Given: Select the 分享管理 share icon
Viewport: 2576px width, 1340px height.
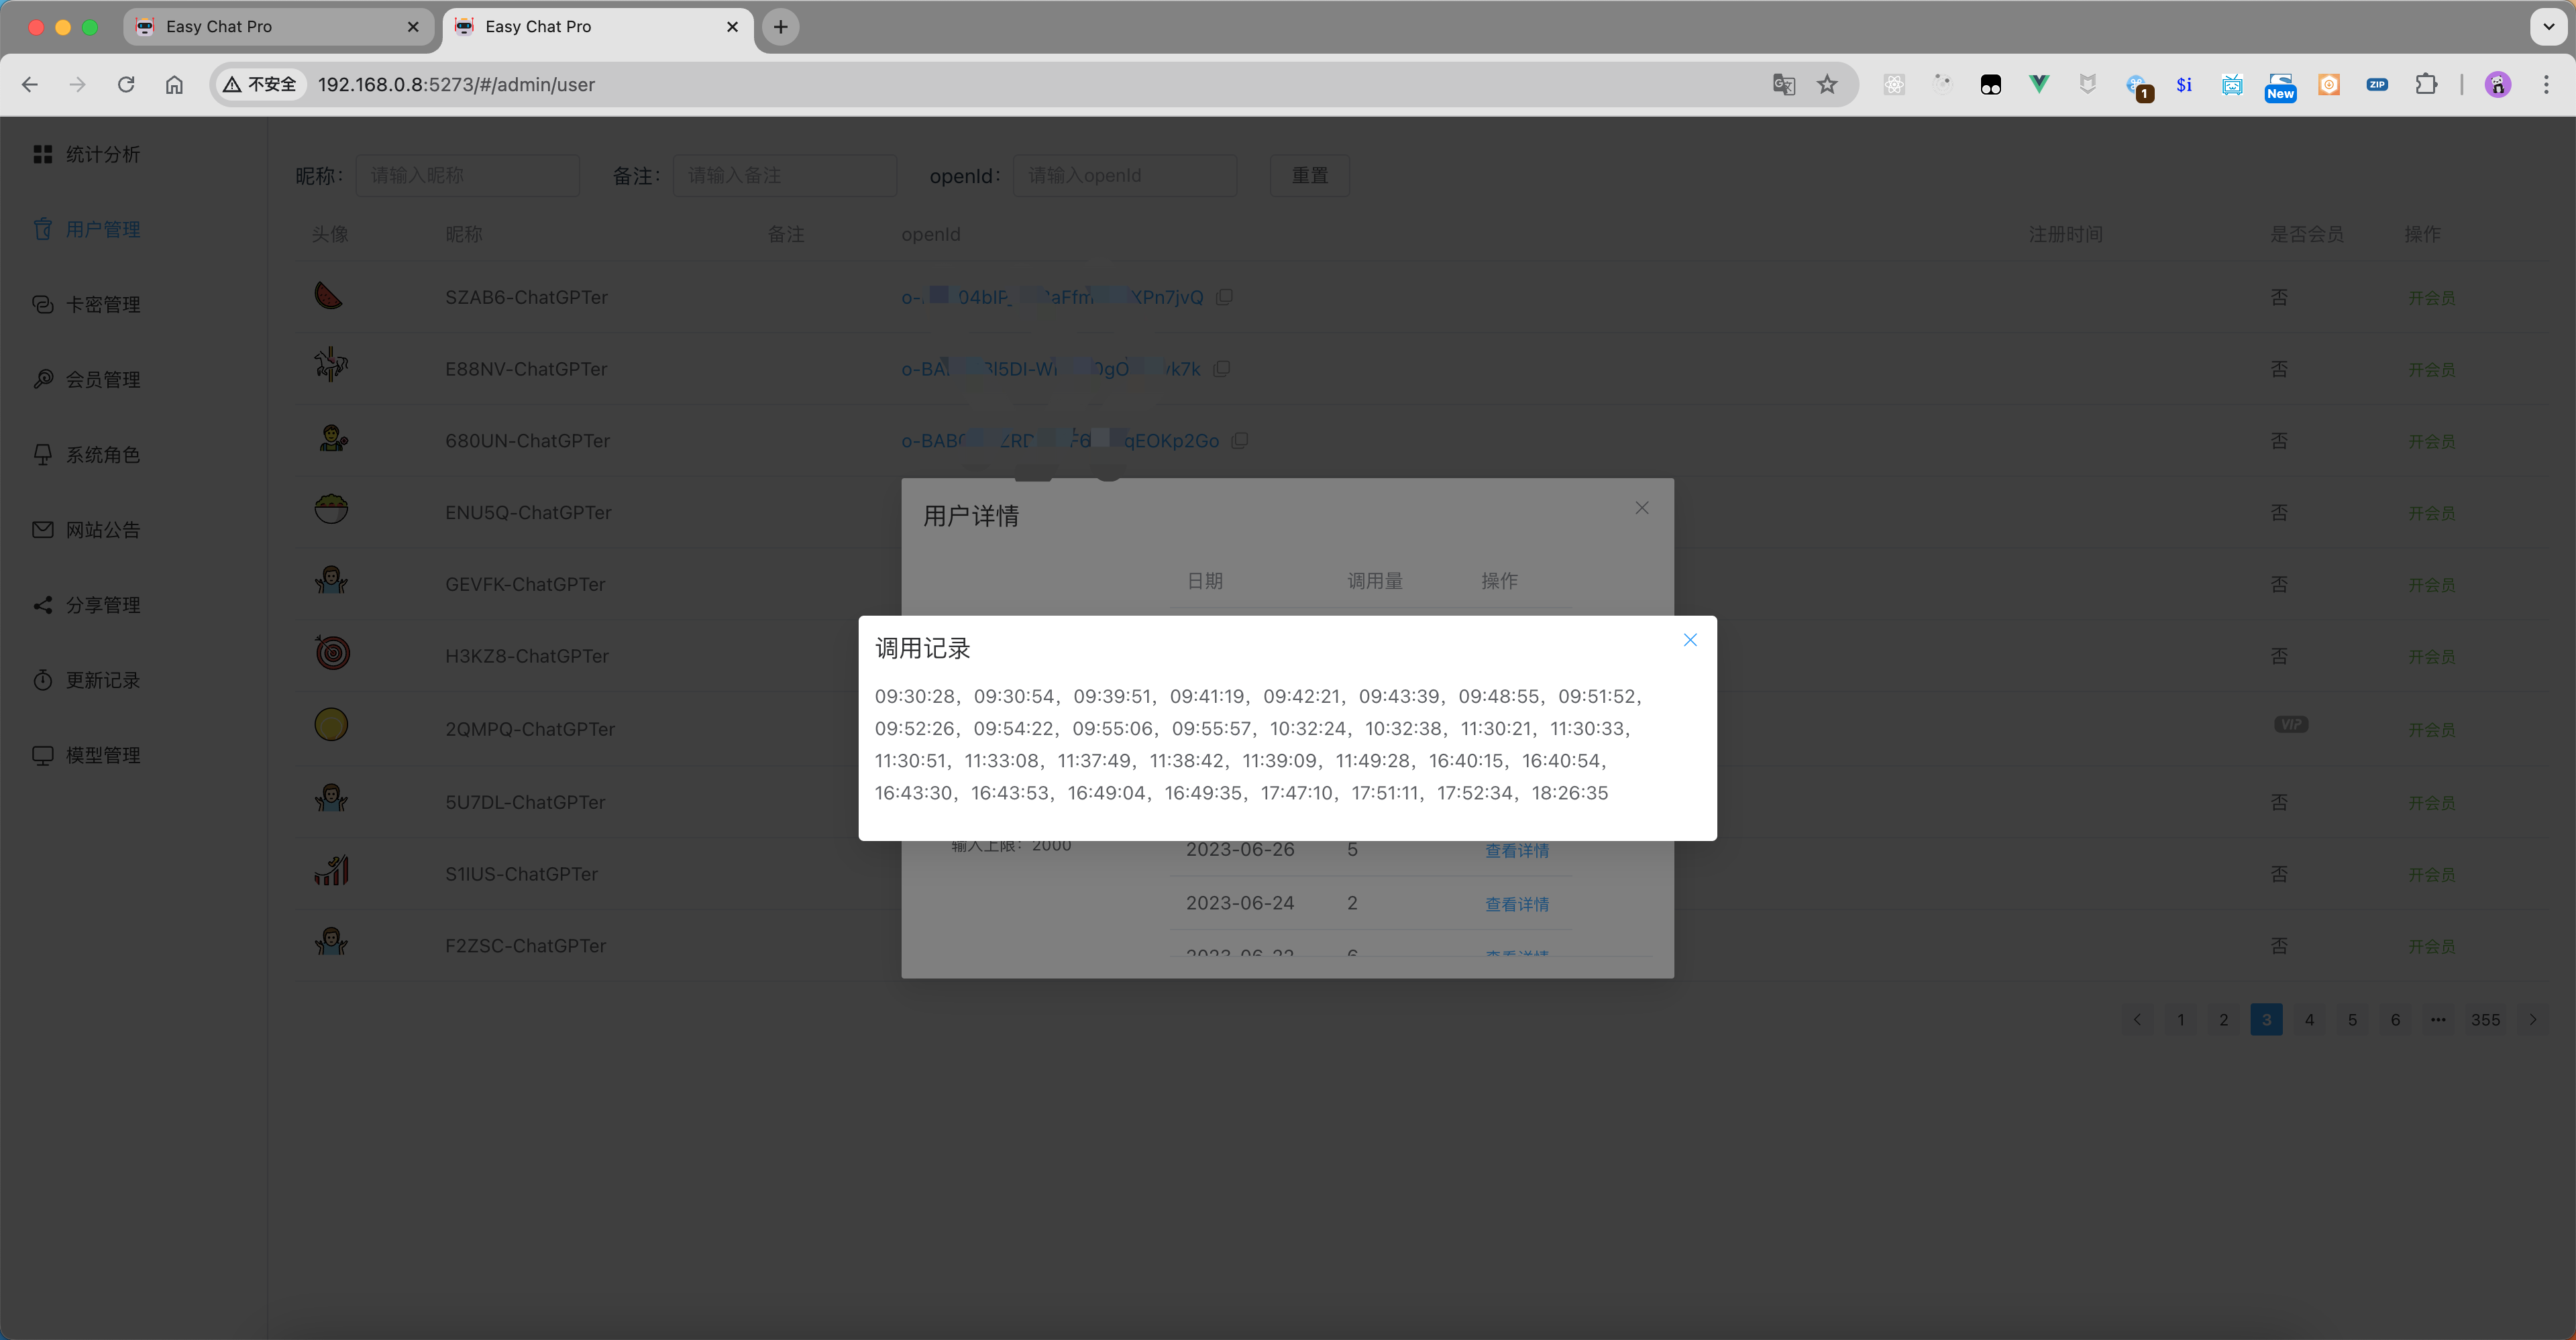Looking at the screenshot, I should (x=43, y=604).
